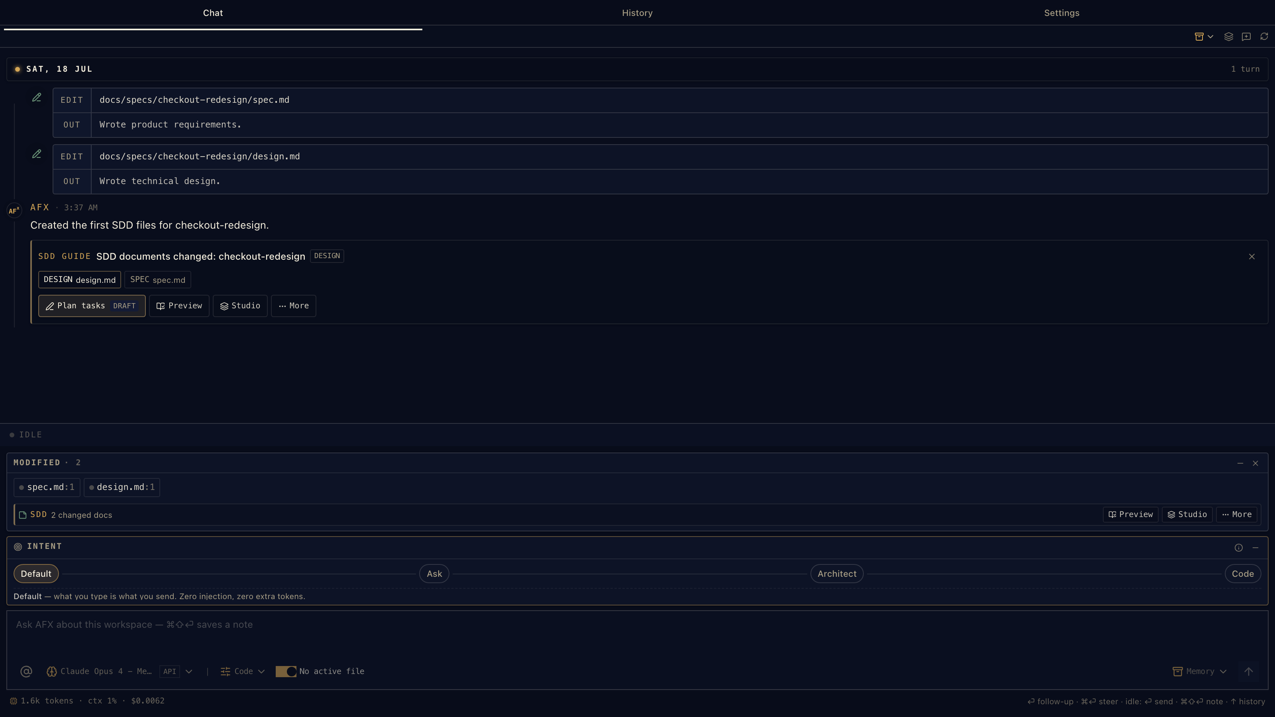
Task: Click the @ mention icon
Action: (26, 672)
